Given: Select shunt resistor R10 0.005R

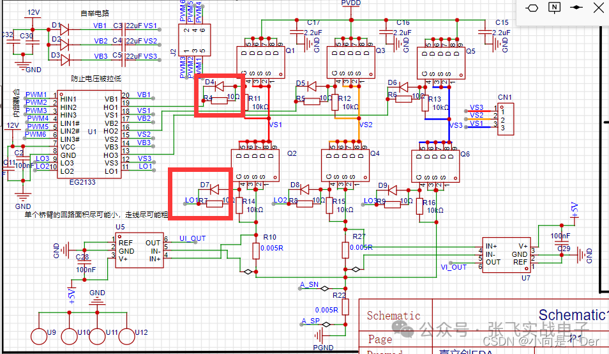Looking at the screenshot, I should 256,250.
